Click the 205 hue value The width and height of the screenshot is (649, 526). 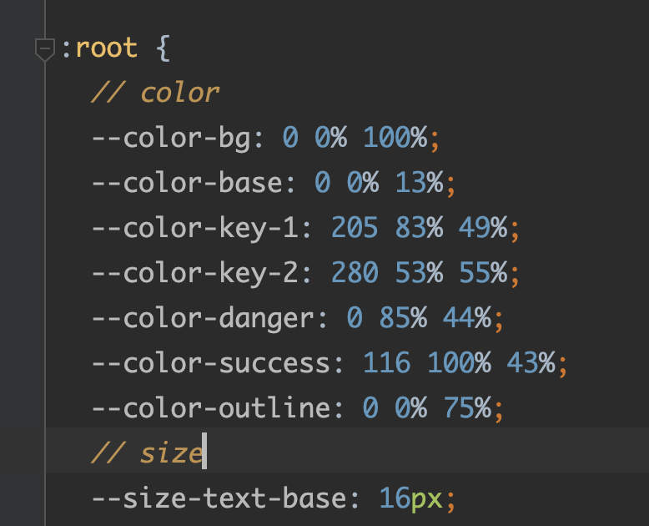pos(355,227)
